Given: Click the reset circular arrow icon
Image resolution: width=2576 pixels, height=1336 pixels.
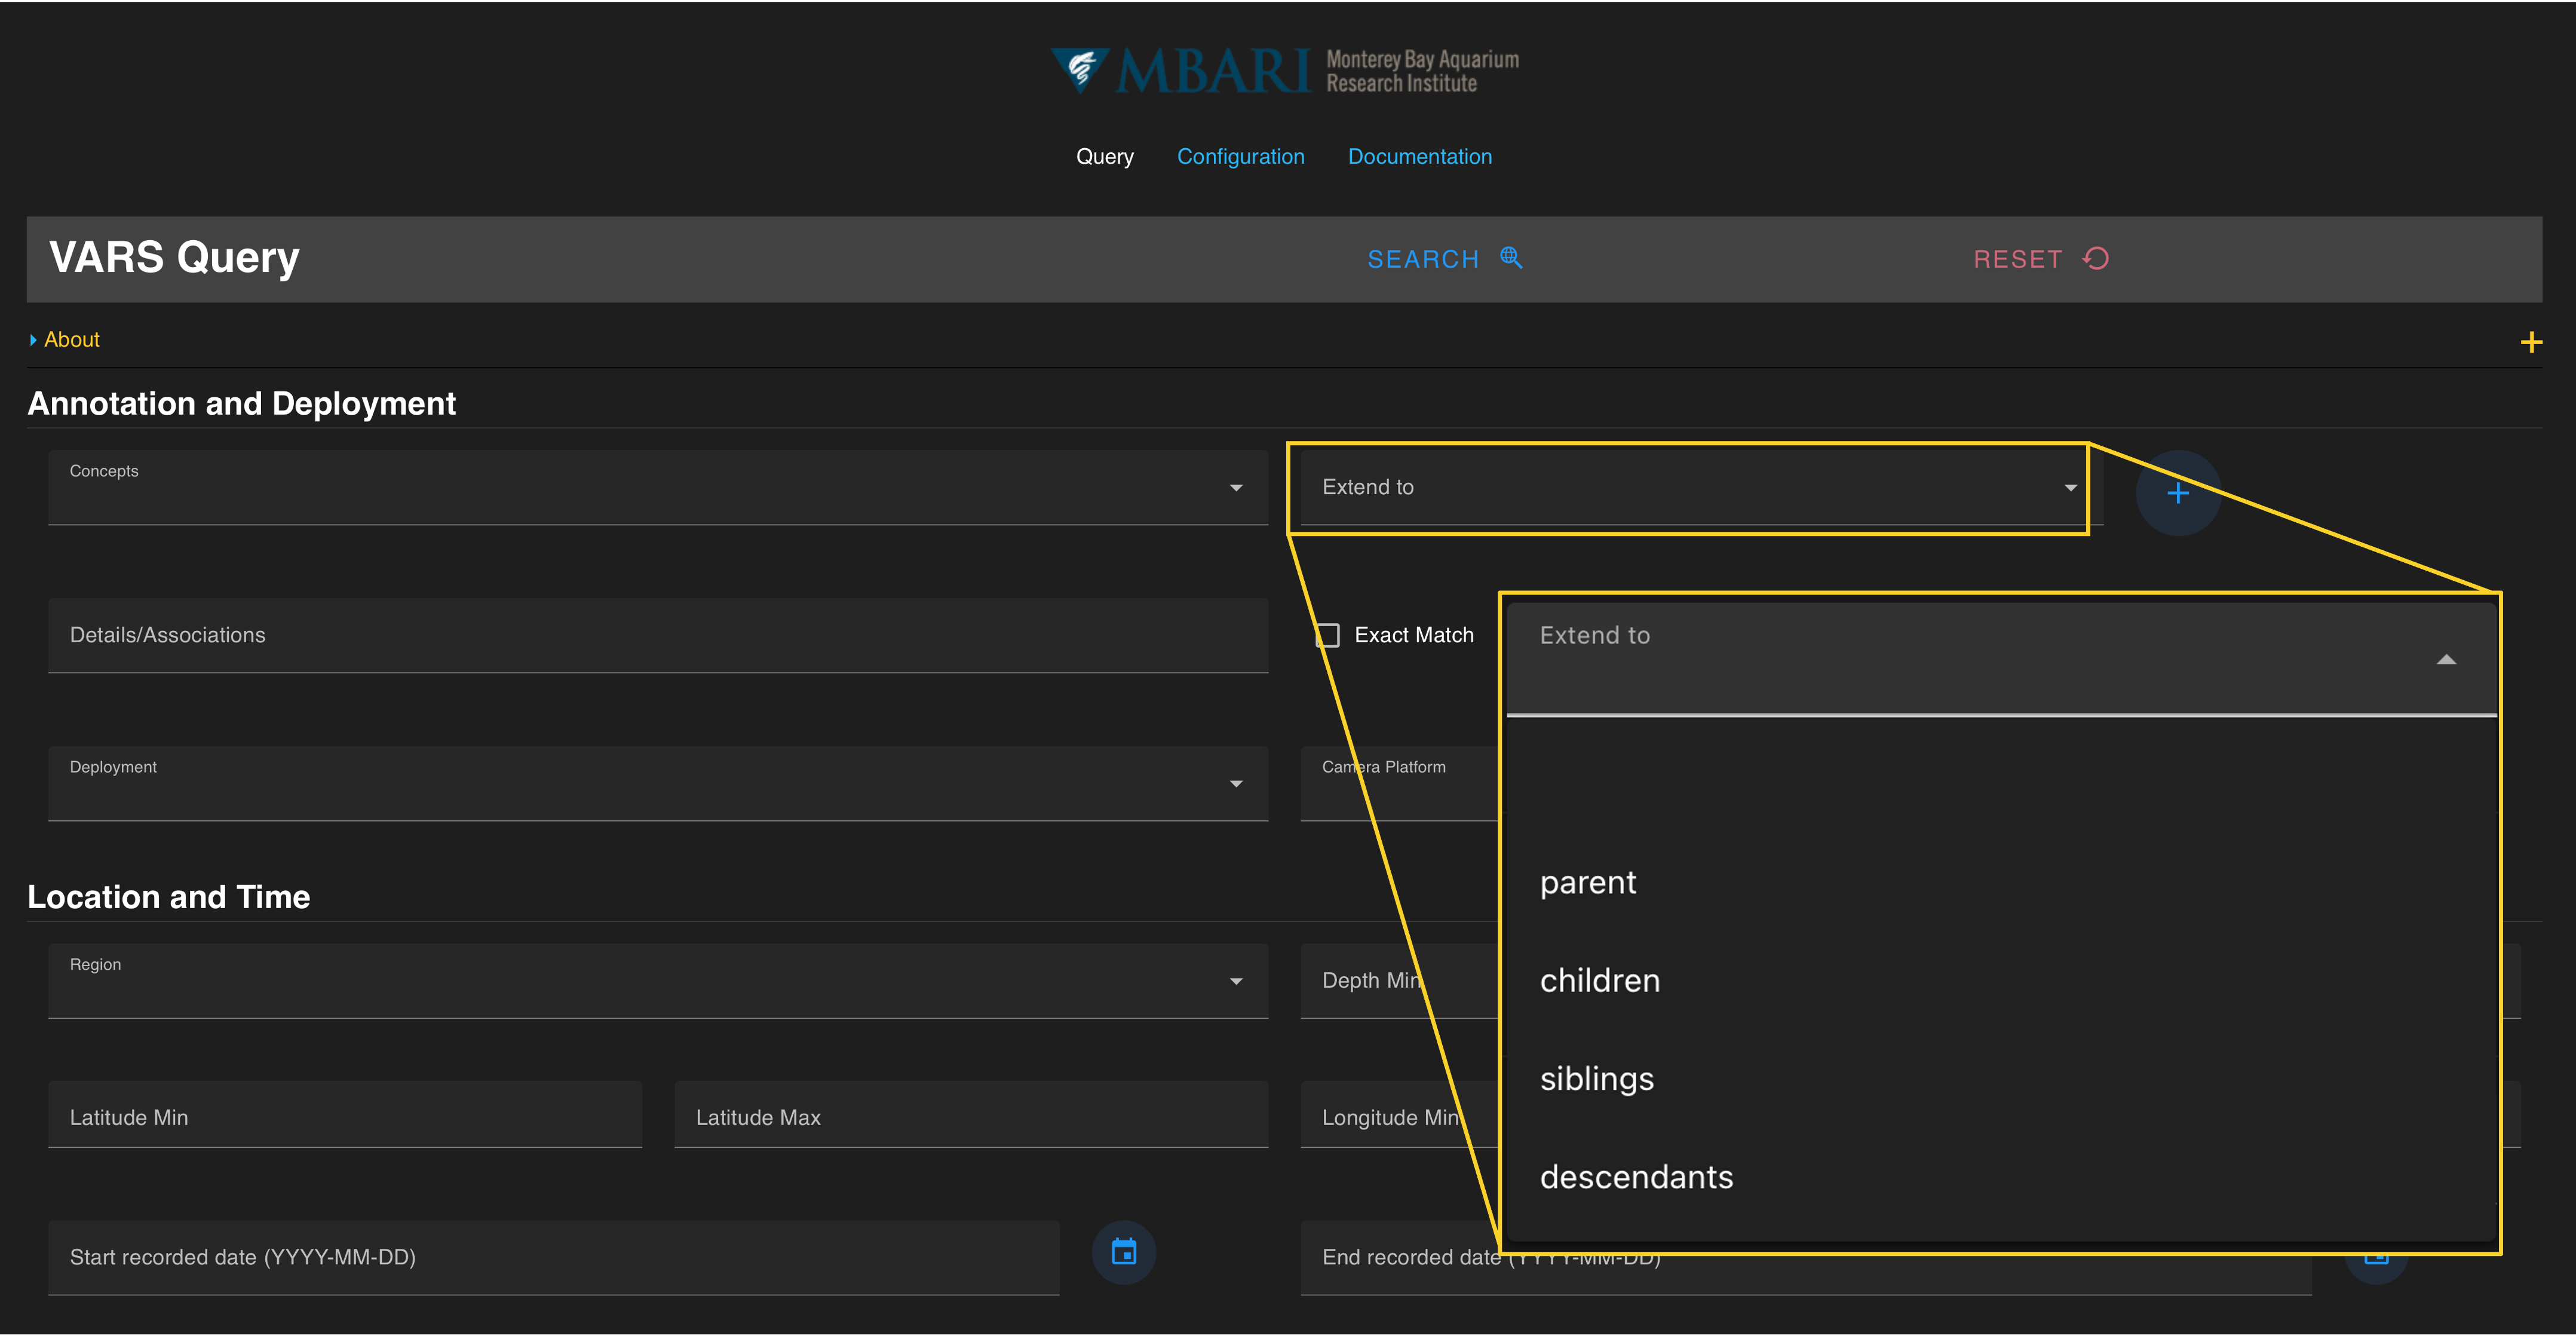Looking at the screenshot, I should pyautogui.click(x=2096, y=258).
